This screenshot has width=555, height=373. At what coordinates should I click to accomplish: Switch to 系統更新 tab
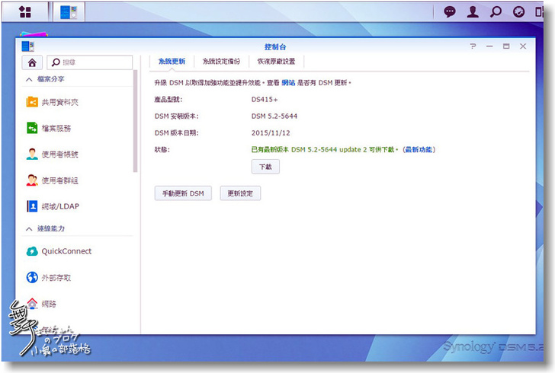(172, 62)
